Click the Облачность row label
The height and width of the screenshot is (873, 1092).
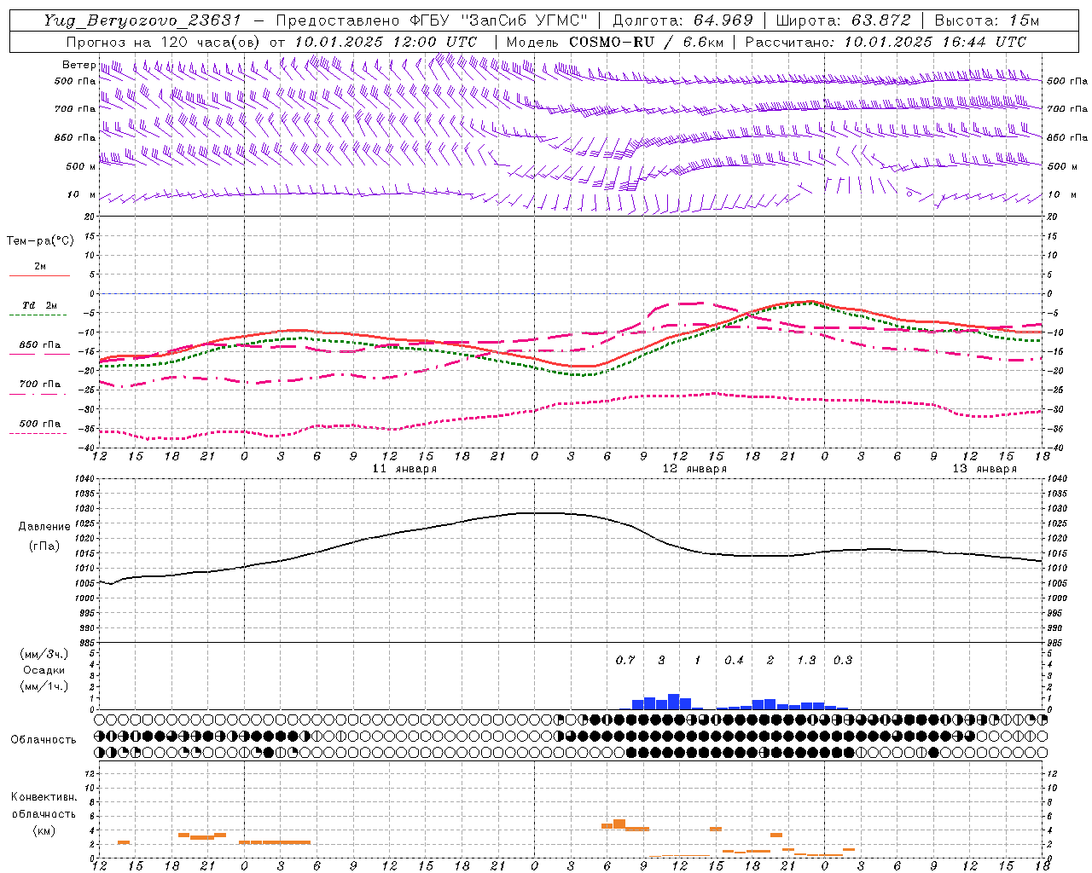[x=44, y=740]
